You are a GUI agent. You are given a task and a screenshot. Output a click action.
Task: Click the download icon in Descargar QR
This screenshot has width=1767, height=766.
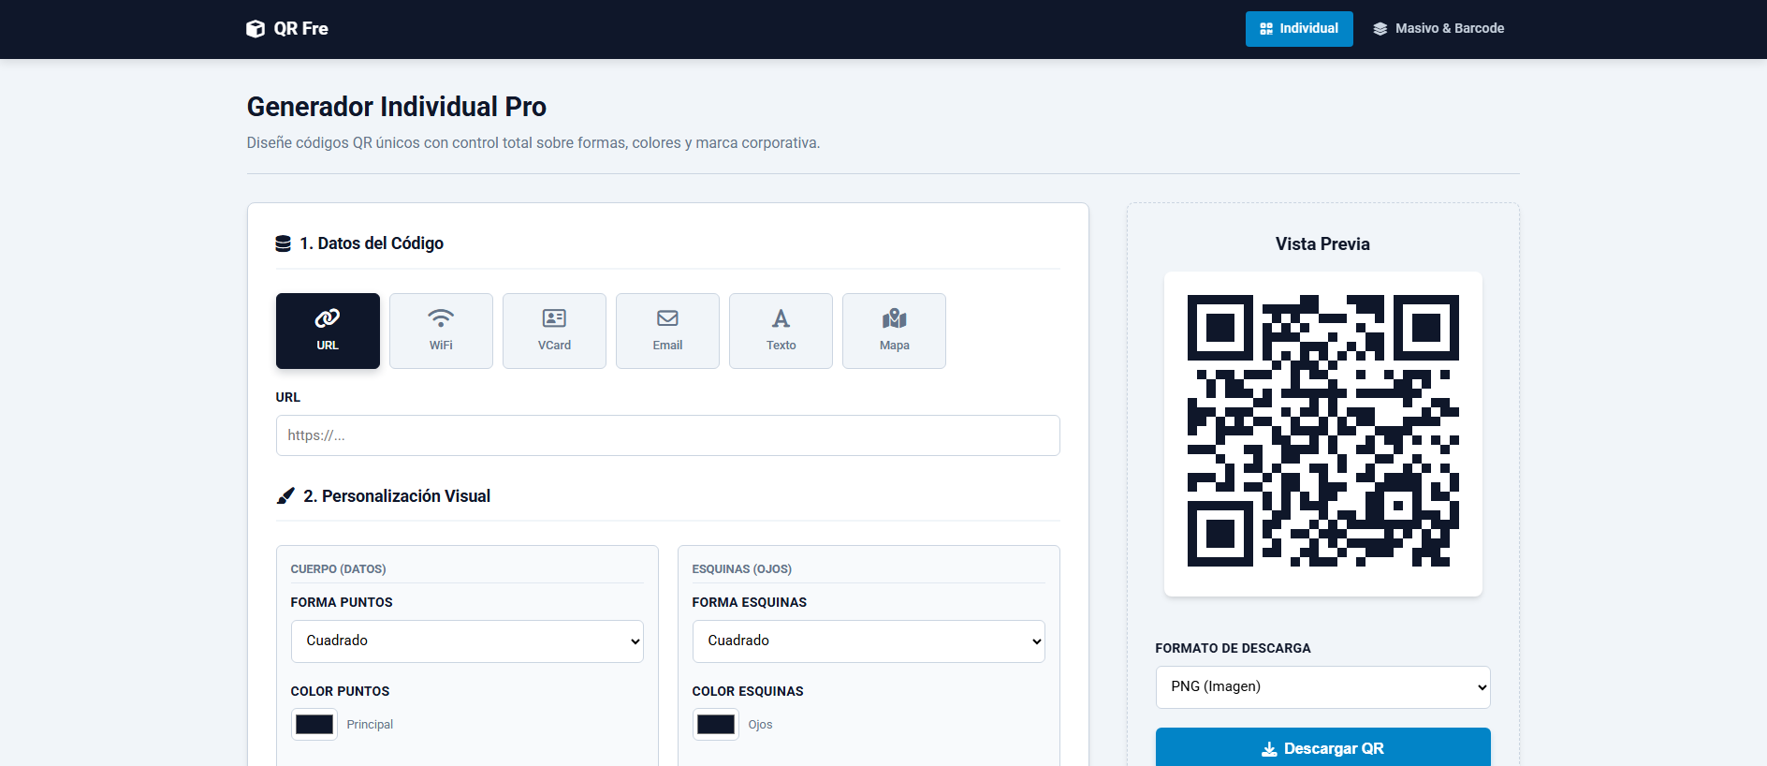click(1269, 749)
